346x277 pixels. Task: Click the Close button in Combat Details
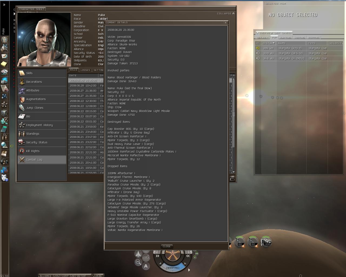[167, 246]
